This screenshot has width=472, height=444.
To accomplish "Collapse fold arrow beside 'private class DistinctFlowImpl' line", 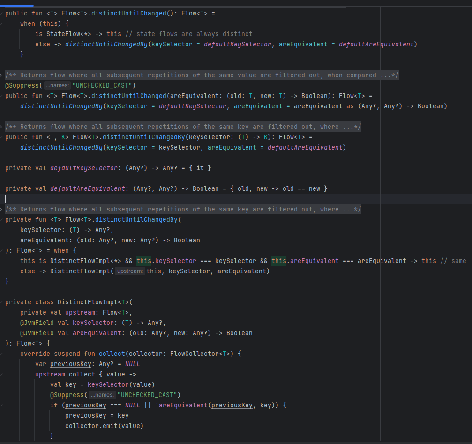I will [x=1, y=302].
